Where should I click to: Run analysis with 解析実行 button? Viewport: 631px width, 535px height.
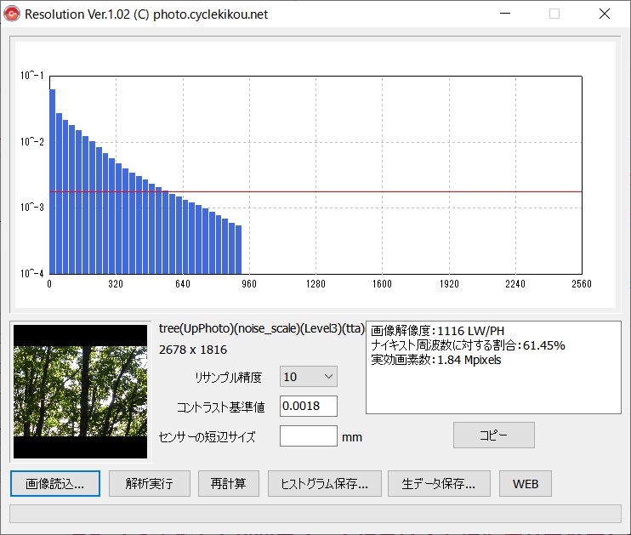click(150, 483)
